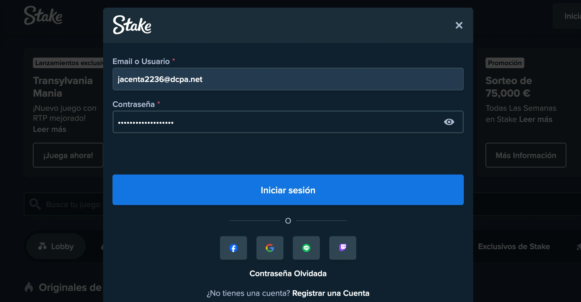Sign in with Facebook icon
Image resolution: width=581 pixels, height=302 pixels.
(x=234, y=248)
